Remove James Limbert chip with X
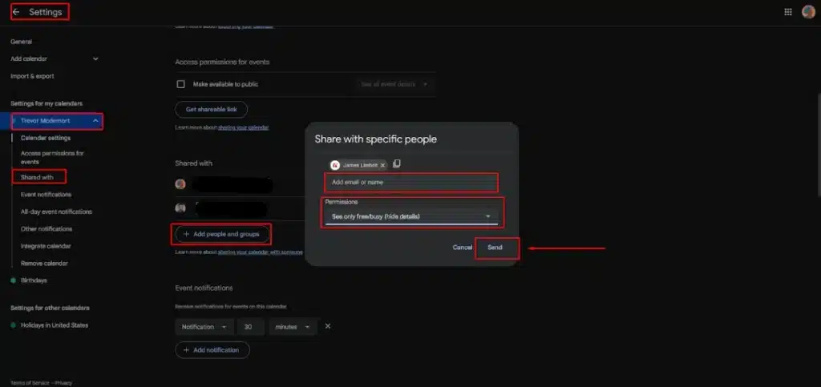 (x=382, y=165)
